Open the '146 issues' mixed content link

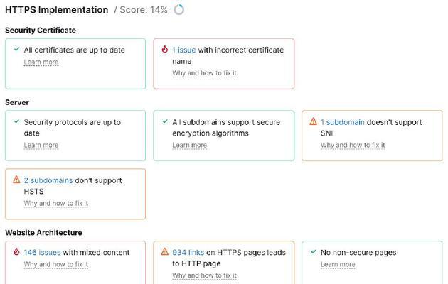pos(42,252)
